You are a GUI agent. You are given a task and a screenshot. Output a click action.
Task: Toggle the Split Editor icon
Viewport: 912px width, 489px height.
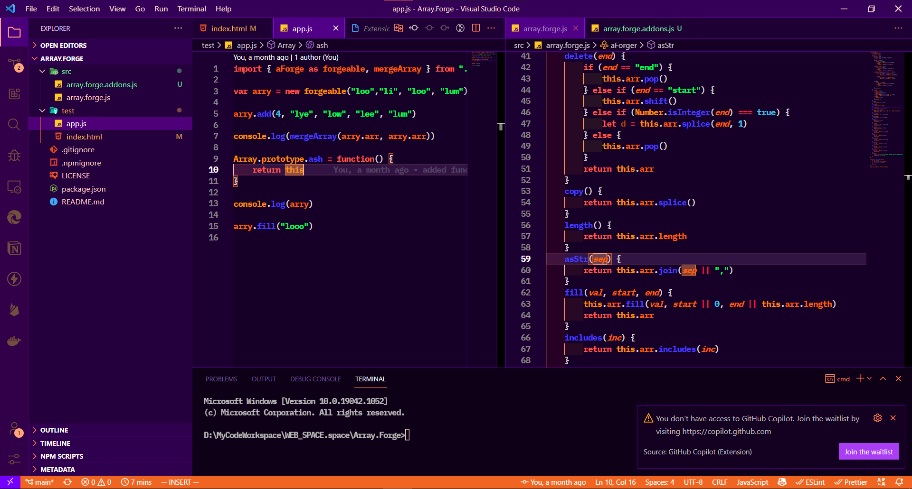coord(475,28)
